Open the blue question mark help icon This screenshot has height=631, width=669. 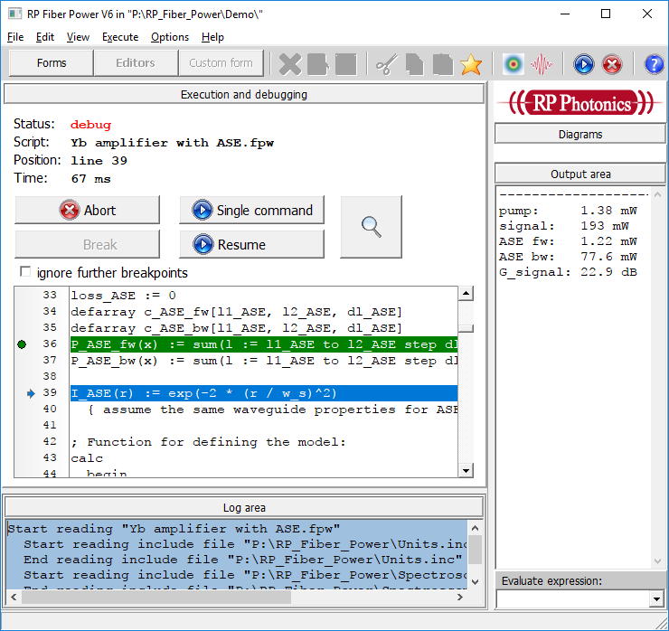pos(654,64)
